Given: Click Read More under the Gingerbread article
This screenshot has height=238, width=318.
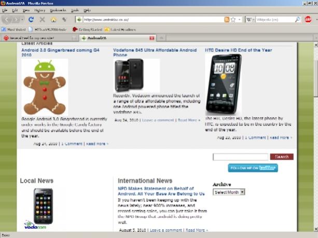Looking at the screenshot, I should click(x=97, y=144).
